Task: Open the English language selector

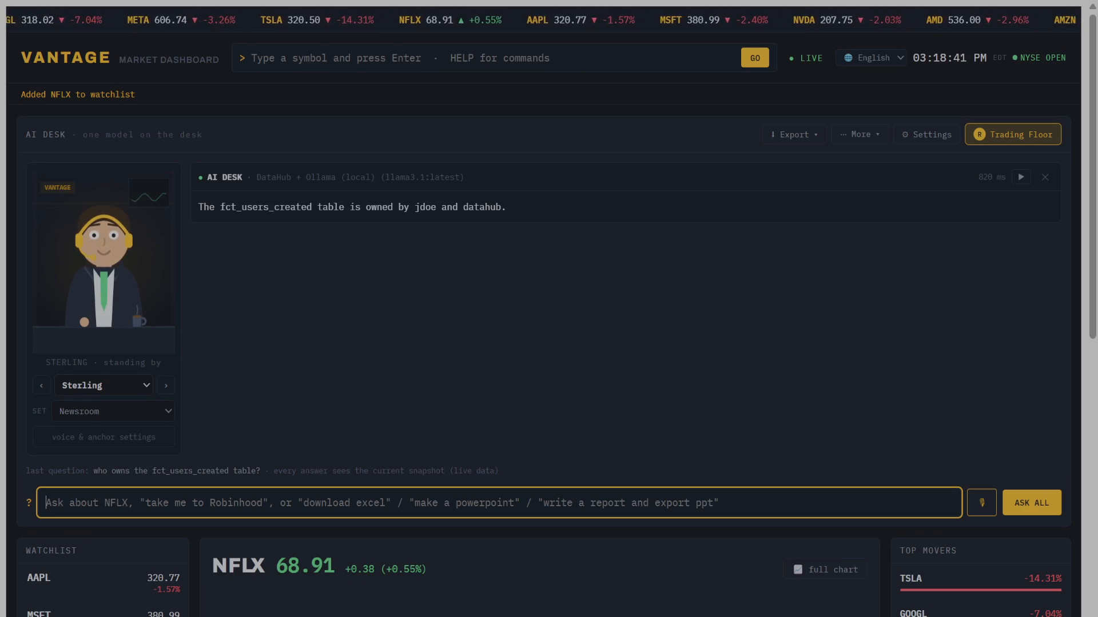Action: (872, 58)
